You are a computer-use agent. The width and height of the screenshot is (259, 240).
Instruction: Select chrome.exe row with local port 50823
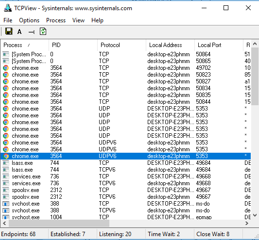pos(125,75)
